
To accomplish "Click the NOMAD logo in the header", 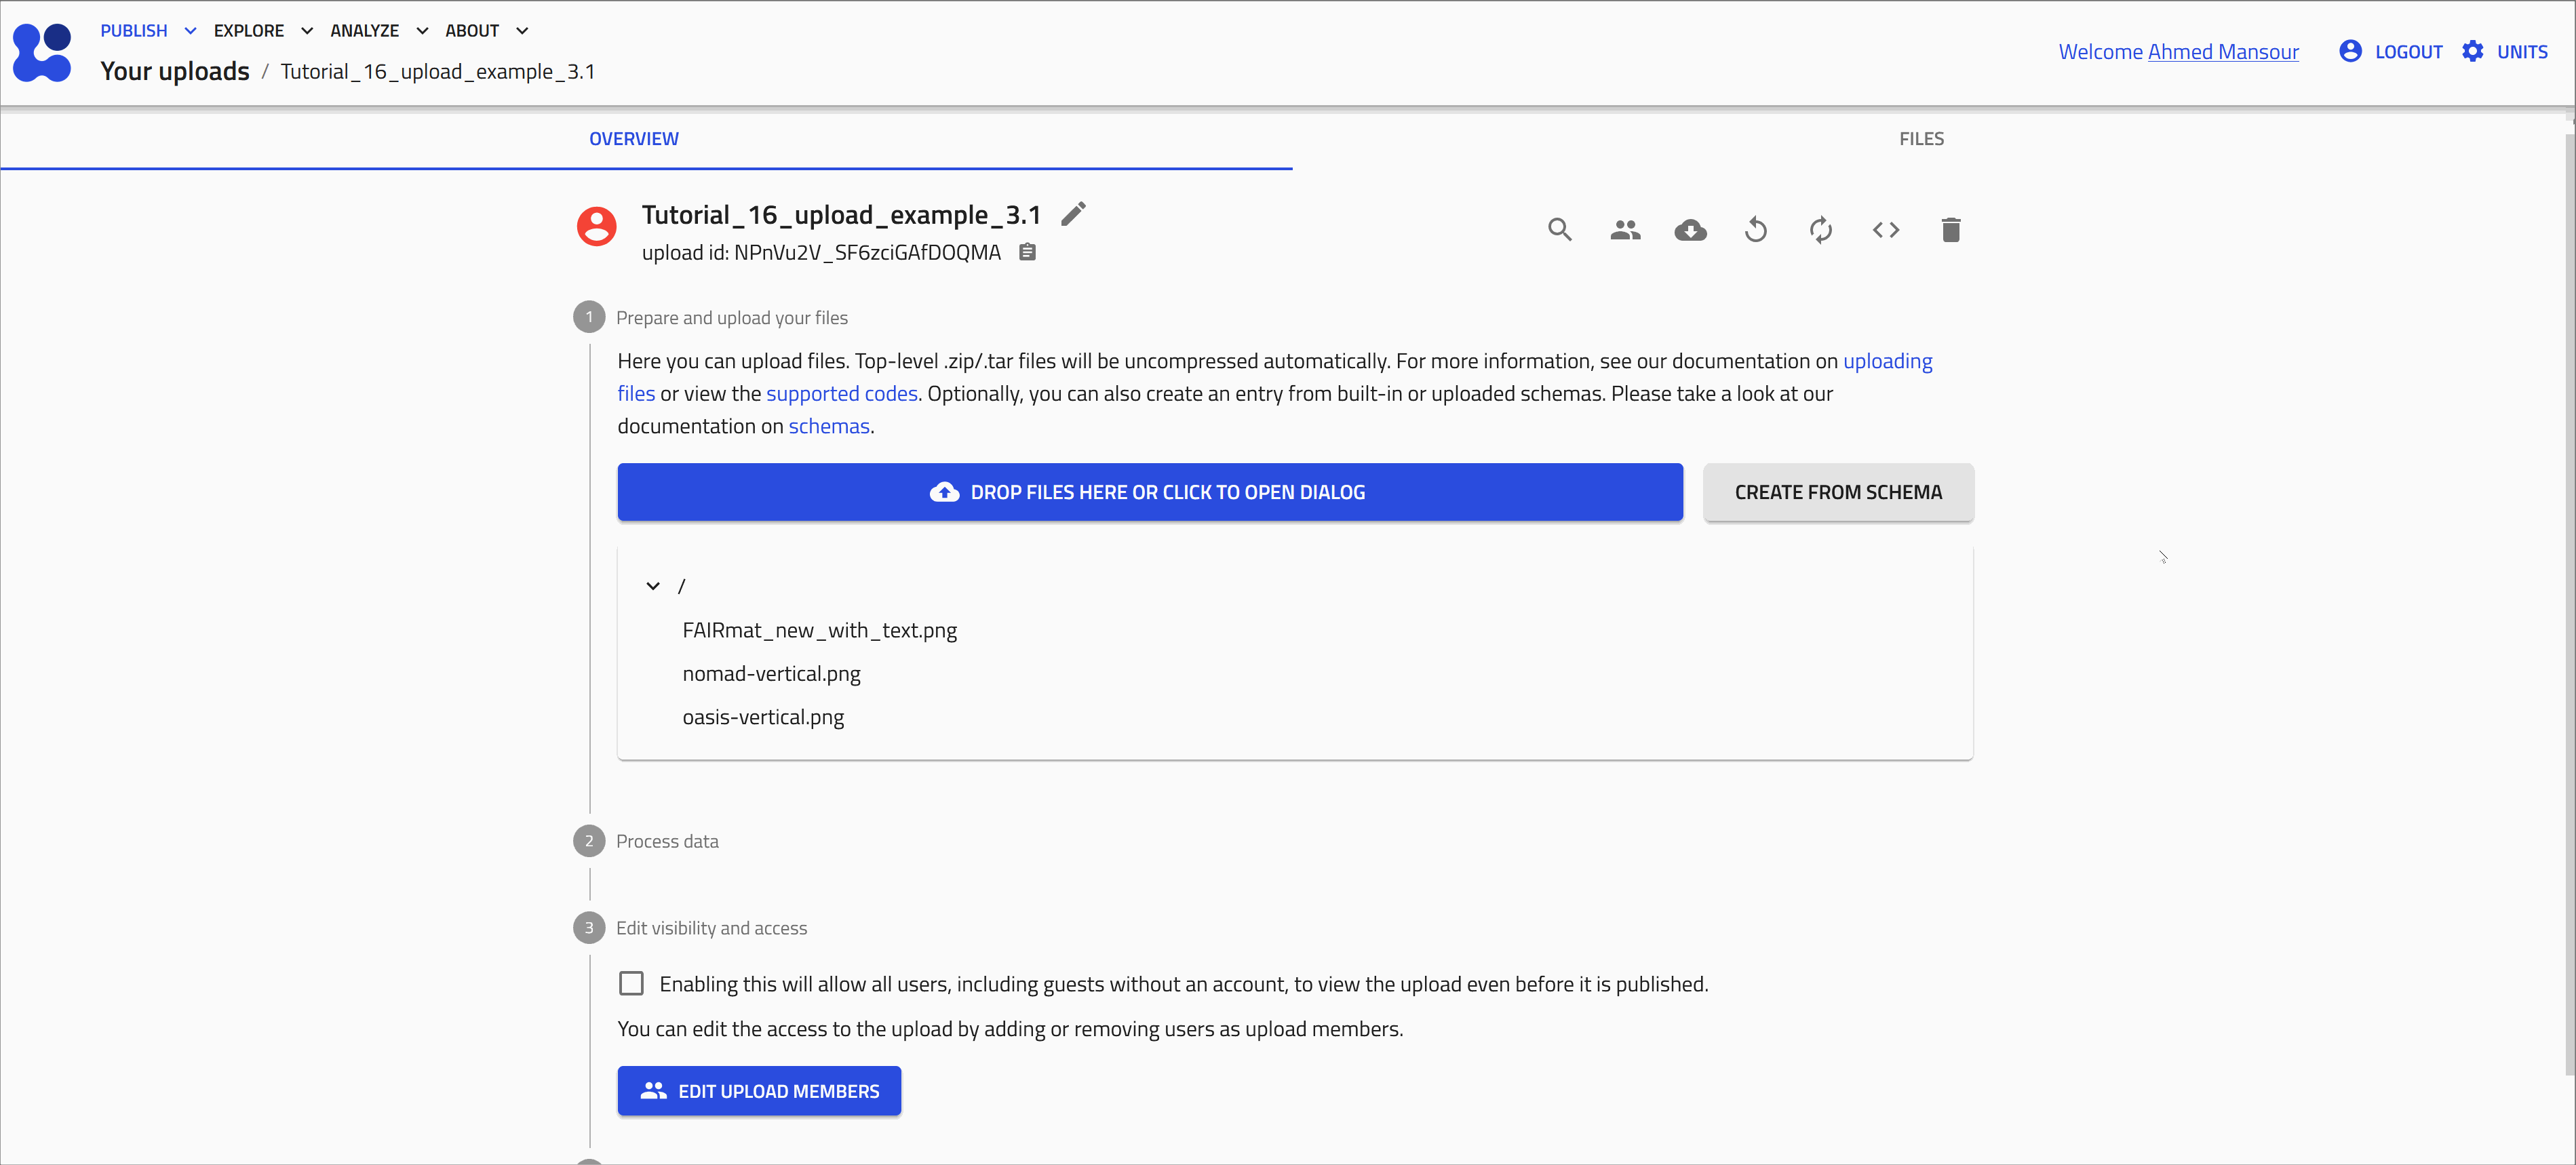I will (42, 52).
